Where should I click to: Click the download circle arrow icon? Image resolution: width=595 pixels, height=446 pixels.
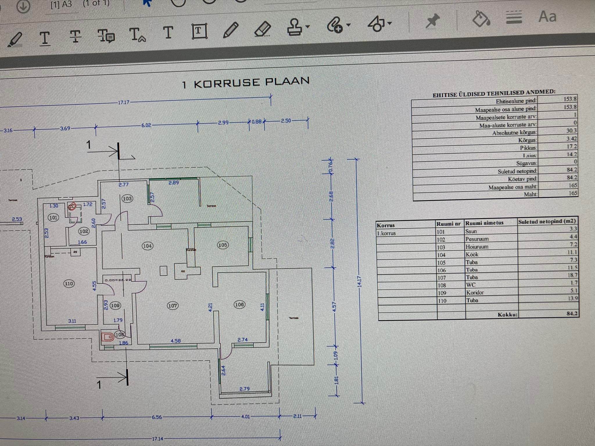[23, 6]
